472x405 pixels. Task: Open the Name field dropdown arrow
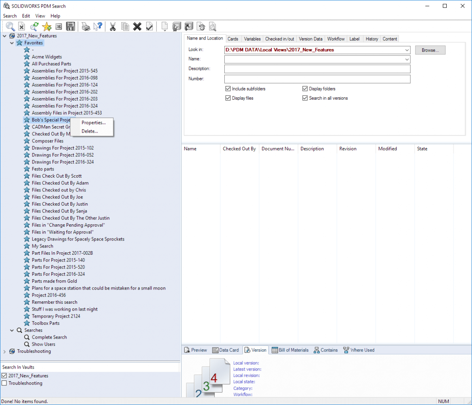tap(407, 59)
